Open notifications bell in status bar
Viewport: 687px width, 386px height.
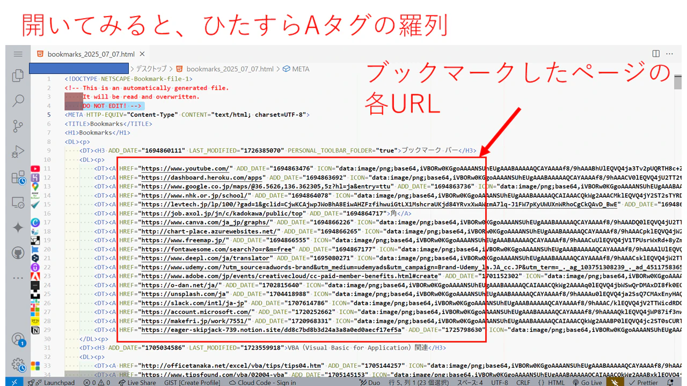670,382
